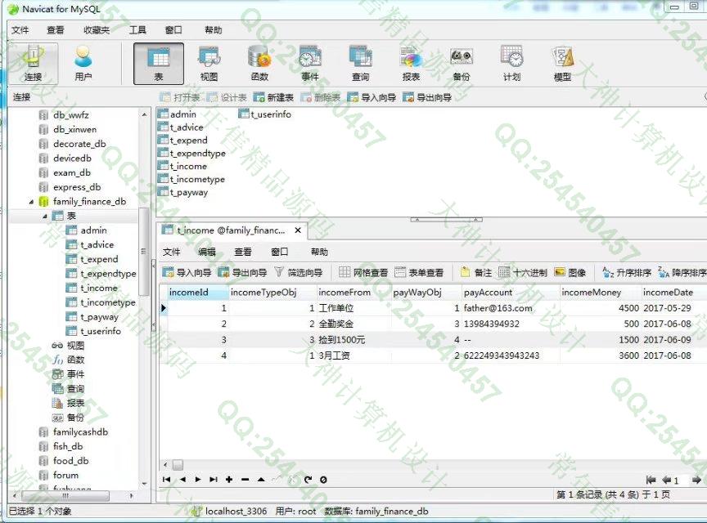Click the 十六进制 hex button

coord(523,273)
